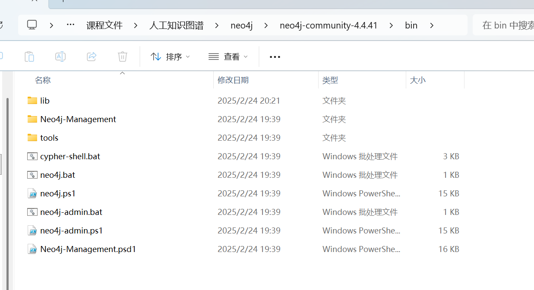Expand chevron after 课程文件 breadcrumb
This screenshot has width=534, height=290.
click(x=136, y=25)
